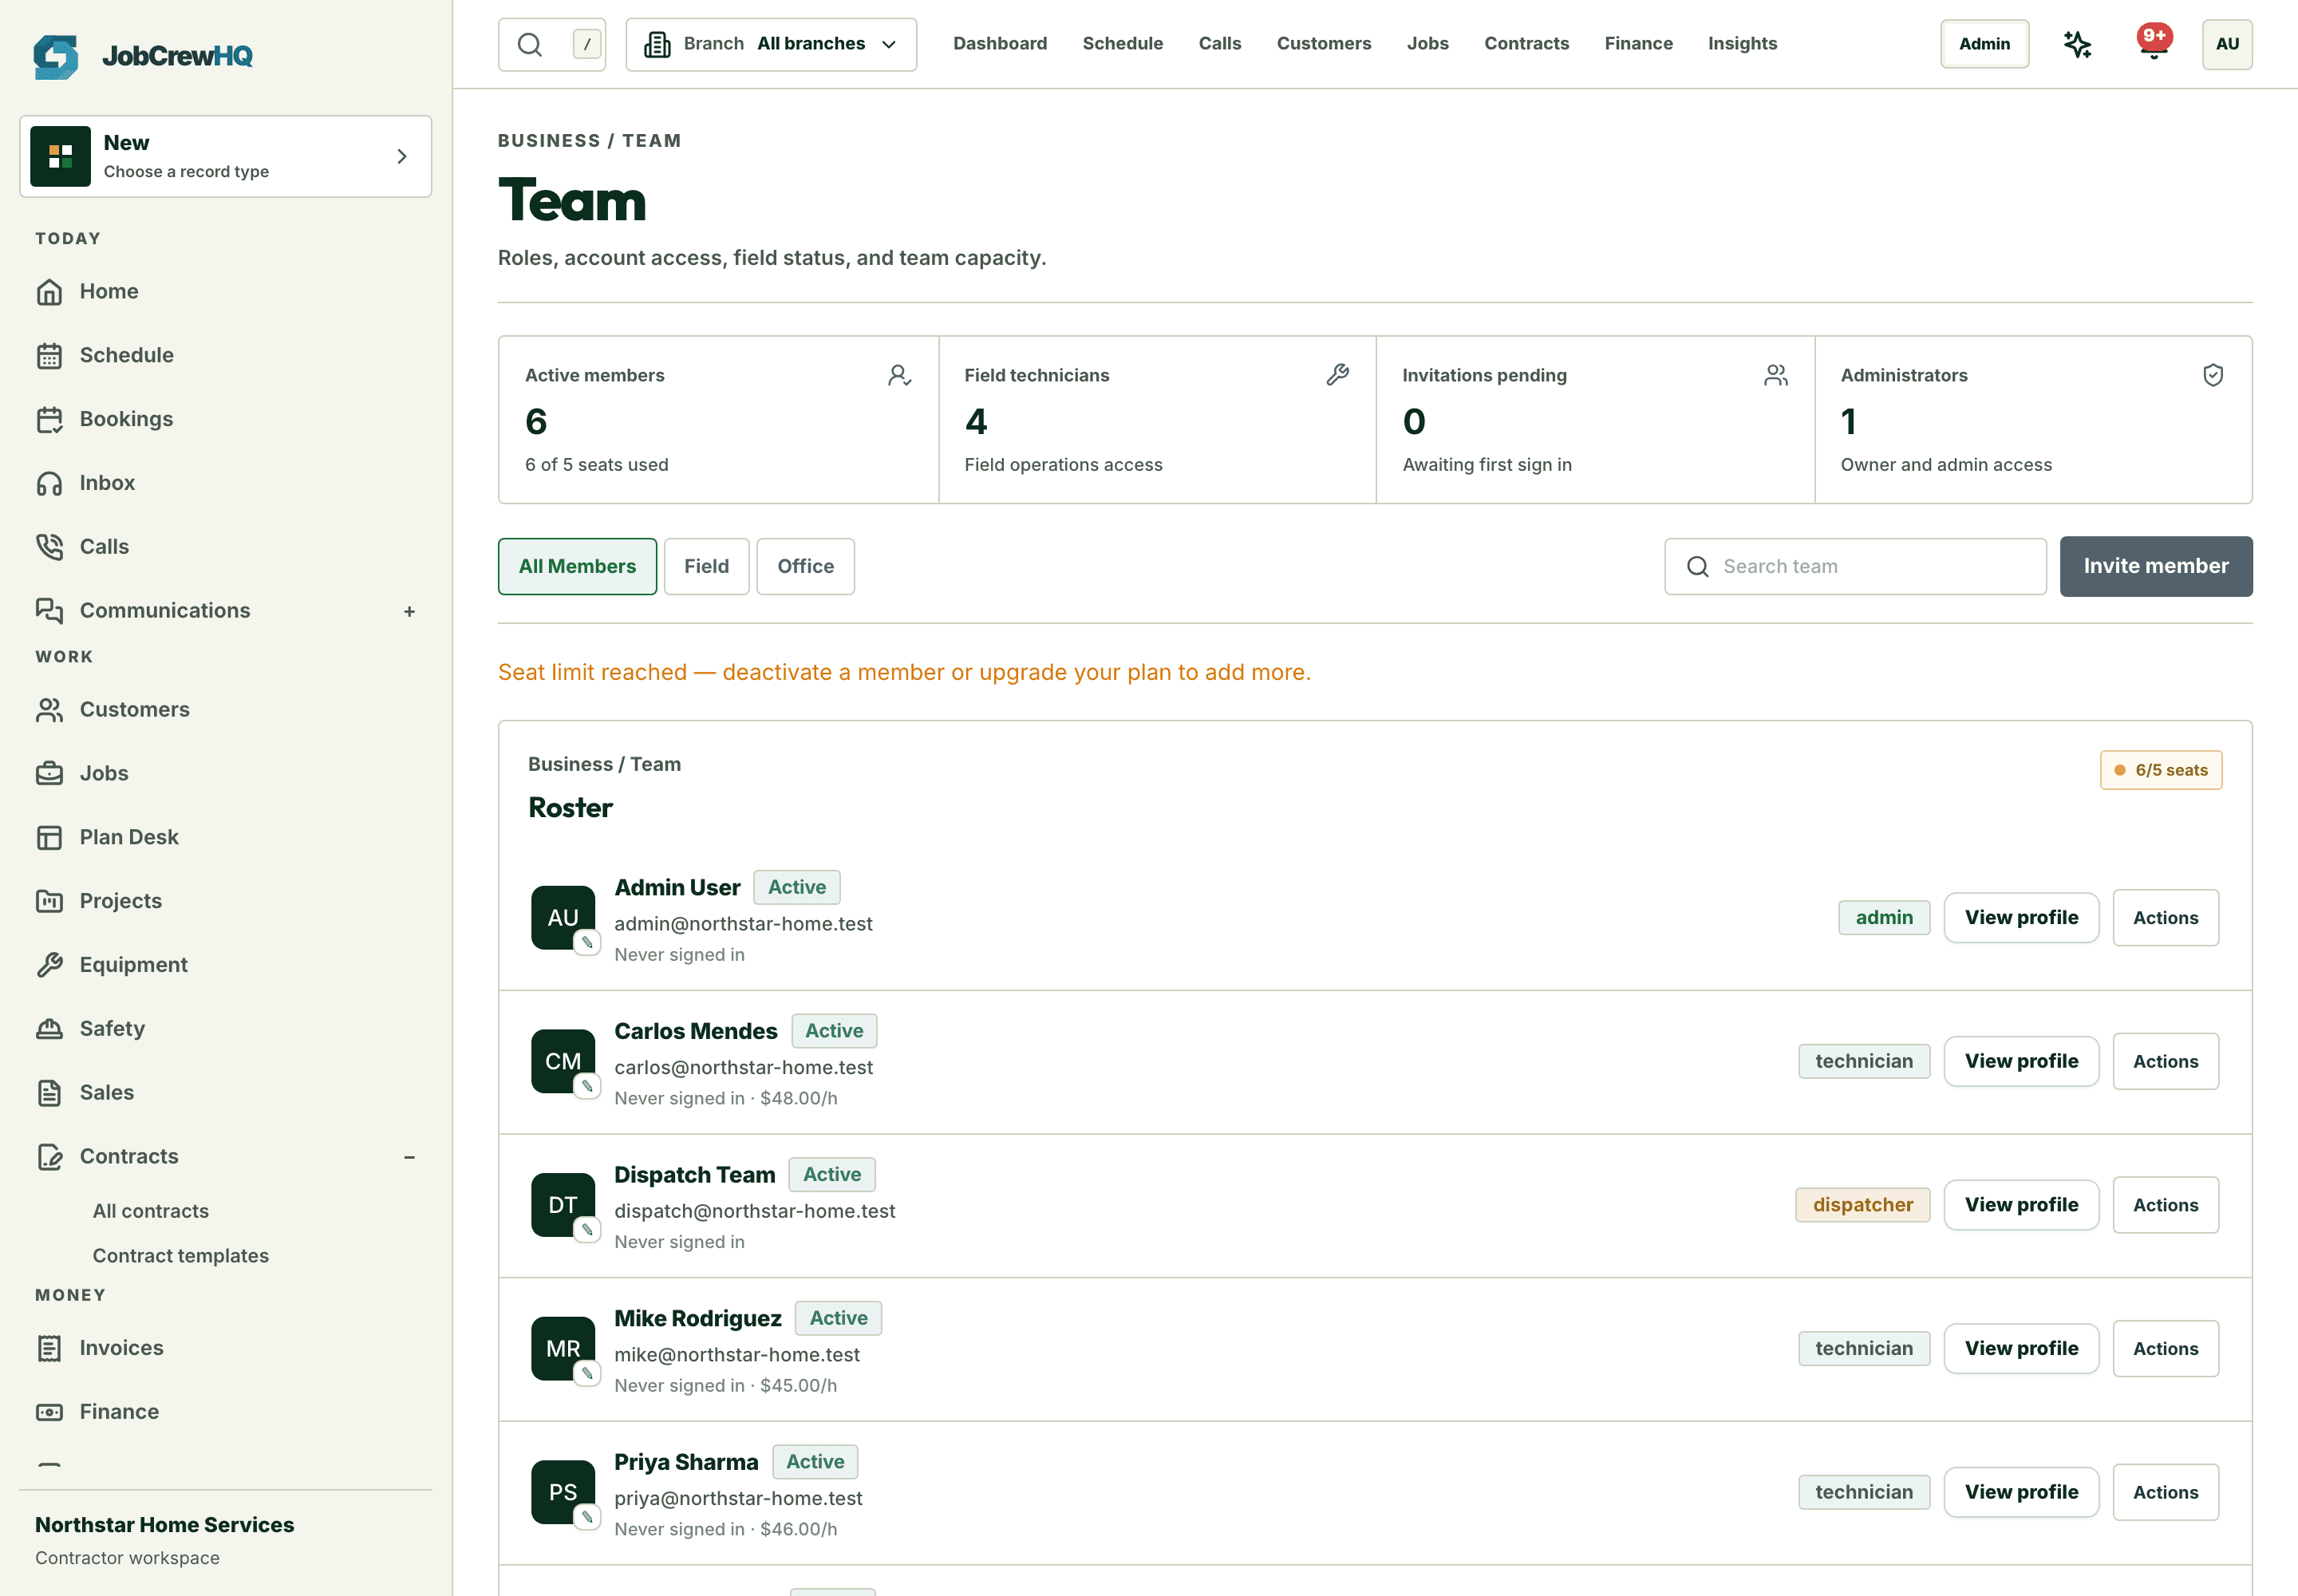Edit avatar pencil on Priya Sharma
The image size is (2298, 1596).
pyautogui.click(x=587, y=1517)
